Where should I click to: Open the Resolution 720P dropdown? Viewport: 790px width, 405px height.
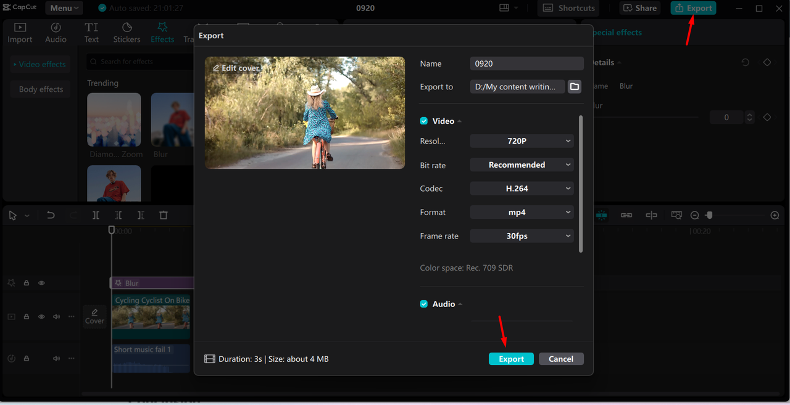click(522, 141)
